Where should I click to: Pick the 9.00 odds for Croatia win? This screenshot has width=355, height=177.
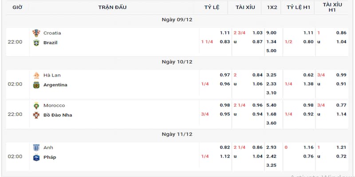coord(272,33)
